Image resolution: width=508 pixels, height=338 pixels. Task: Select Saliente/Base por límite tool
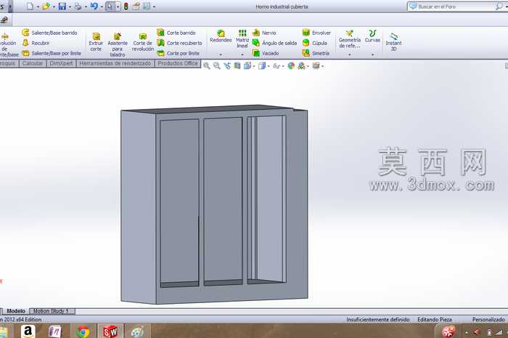pyautogui.click(x=52, y=53)
